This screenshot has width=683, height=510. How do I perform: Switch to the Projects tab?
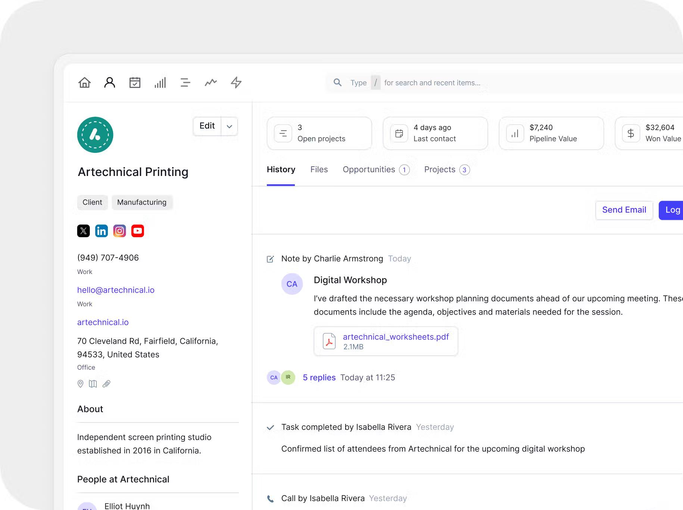[x=447, y=170]
